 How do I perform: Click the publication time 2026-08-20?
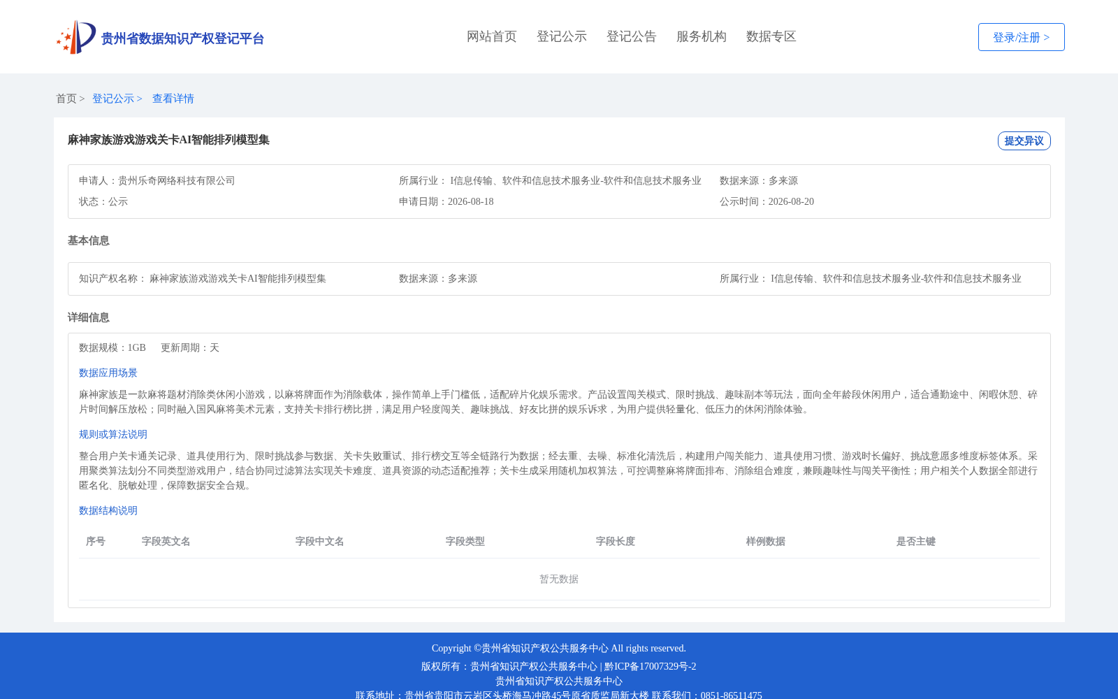tap(791, 201)
